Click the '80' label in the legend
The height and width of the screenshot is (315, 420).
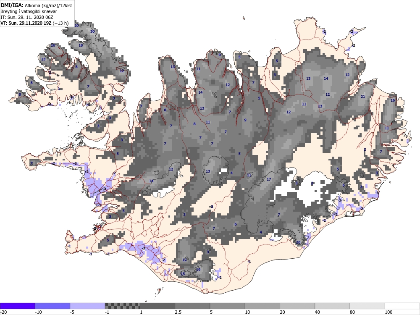tap(352, 312)
